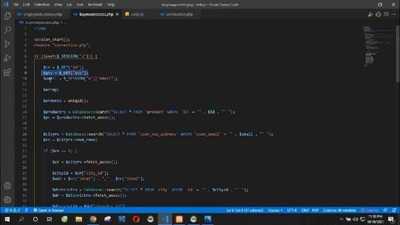Image resolution: width=400 pixels, height=225 pixels.
Task: Open the File menu
Action: coord(16,4)
